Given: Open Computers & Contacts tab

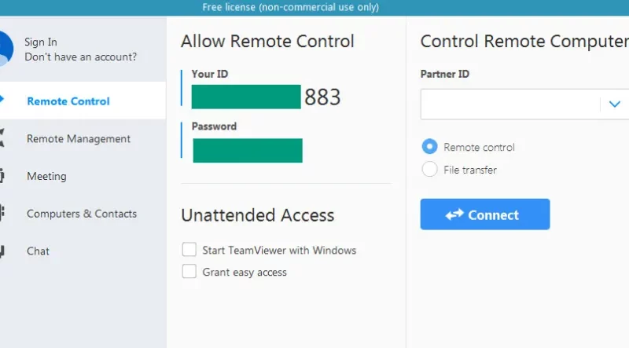Looking at the screenshot, I should point(83,214).
